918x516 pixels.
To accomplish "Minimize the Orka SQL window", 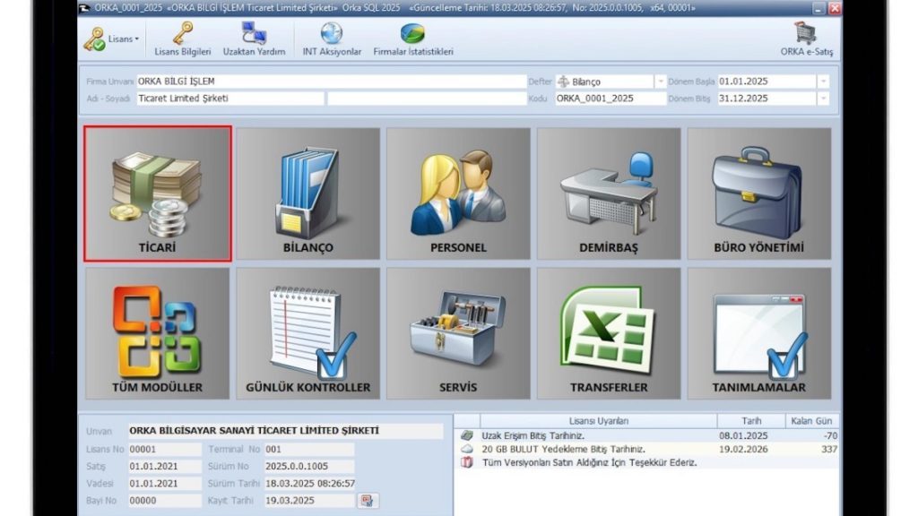I will (x=818, y=7).
